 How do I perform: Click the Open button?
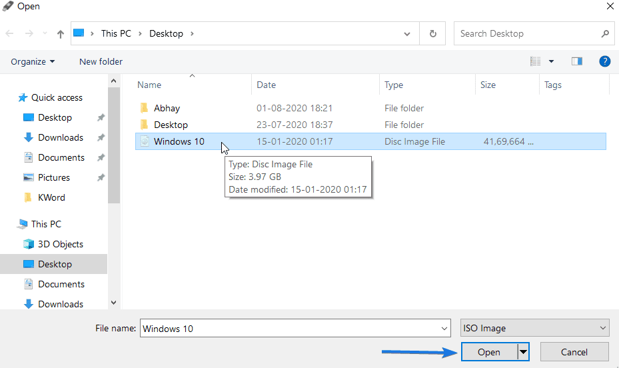click(x=489, y=352)
